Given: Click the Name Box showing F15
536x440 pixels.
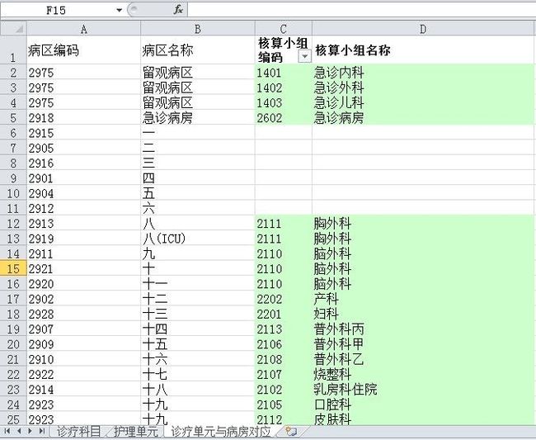Looking at the screenshot, I should tap(56, 10).
